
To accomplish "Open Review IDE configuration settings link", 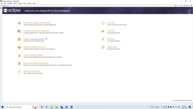I will [x=37, y=23].
